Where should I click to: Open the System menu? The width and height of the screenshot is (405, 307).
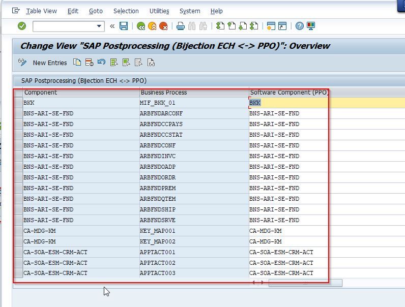click(190, 11)
